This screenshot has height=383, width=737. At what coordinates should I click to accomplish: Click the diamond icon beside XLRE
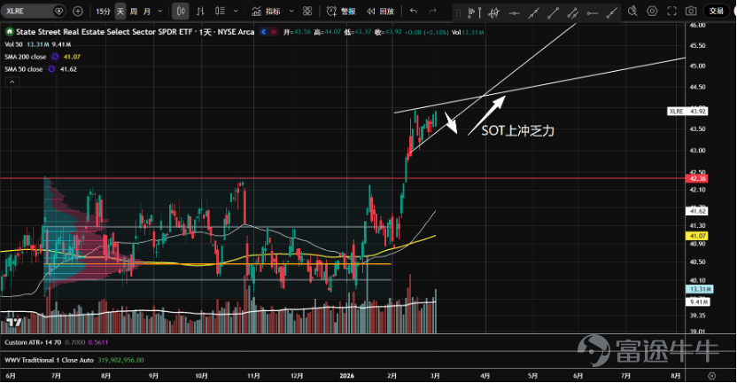tap(58, 11)
